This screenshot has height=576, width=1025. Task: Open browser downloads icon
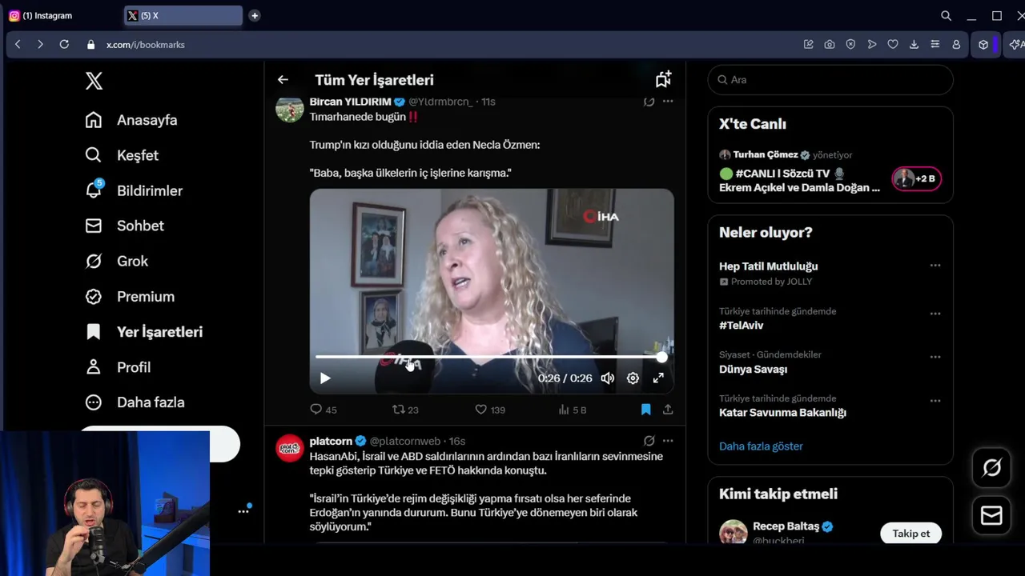[x=914, y=45]
